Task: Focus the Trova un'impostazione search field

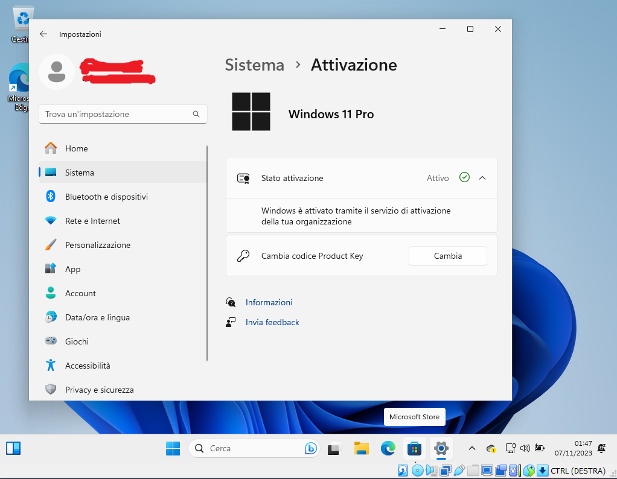Action: (123, 114)
